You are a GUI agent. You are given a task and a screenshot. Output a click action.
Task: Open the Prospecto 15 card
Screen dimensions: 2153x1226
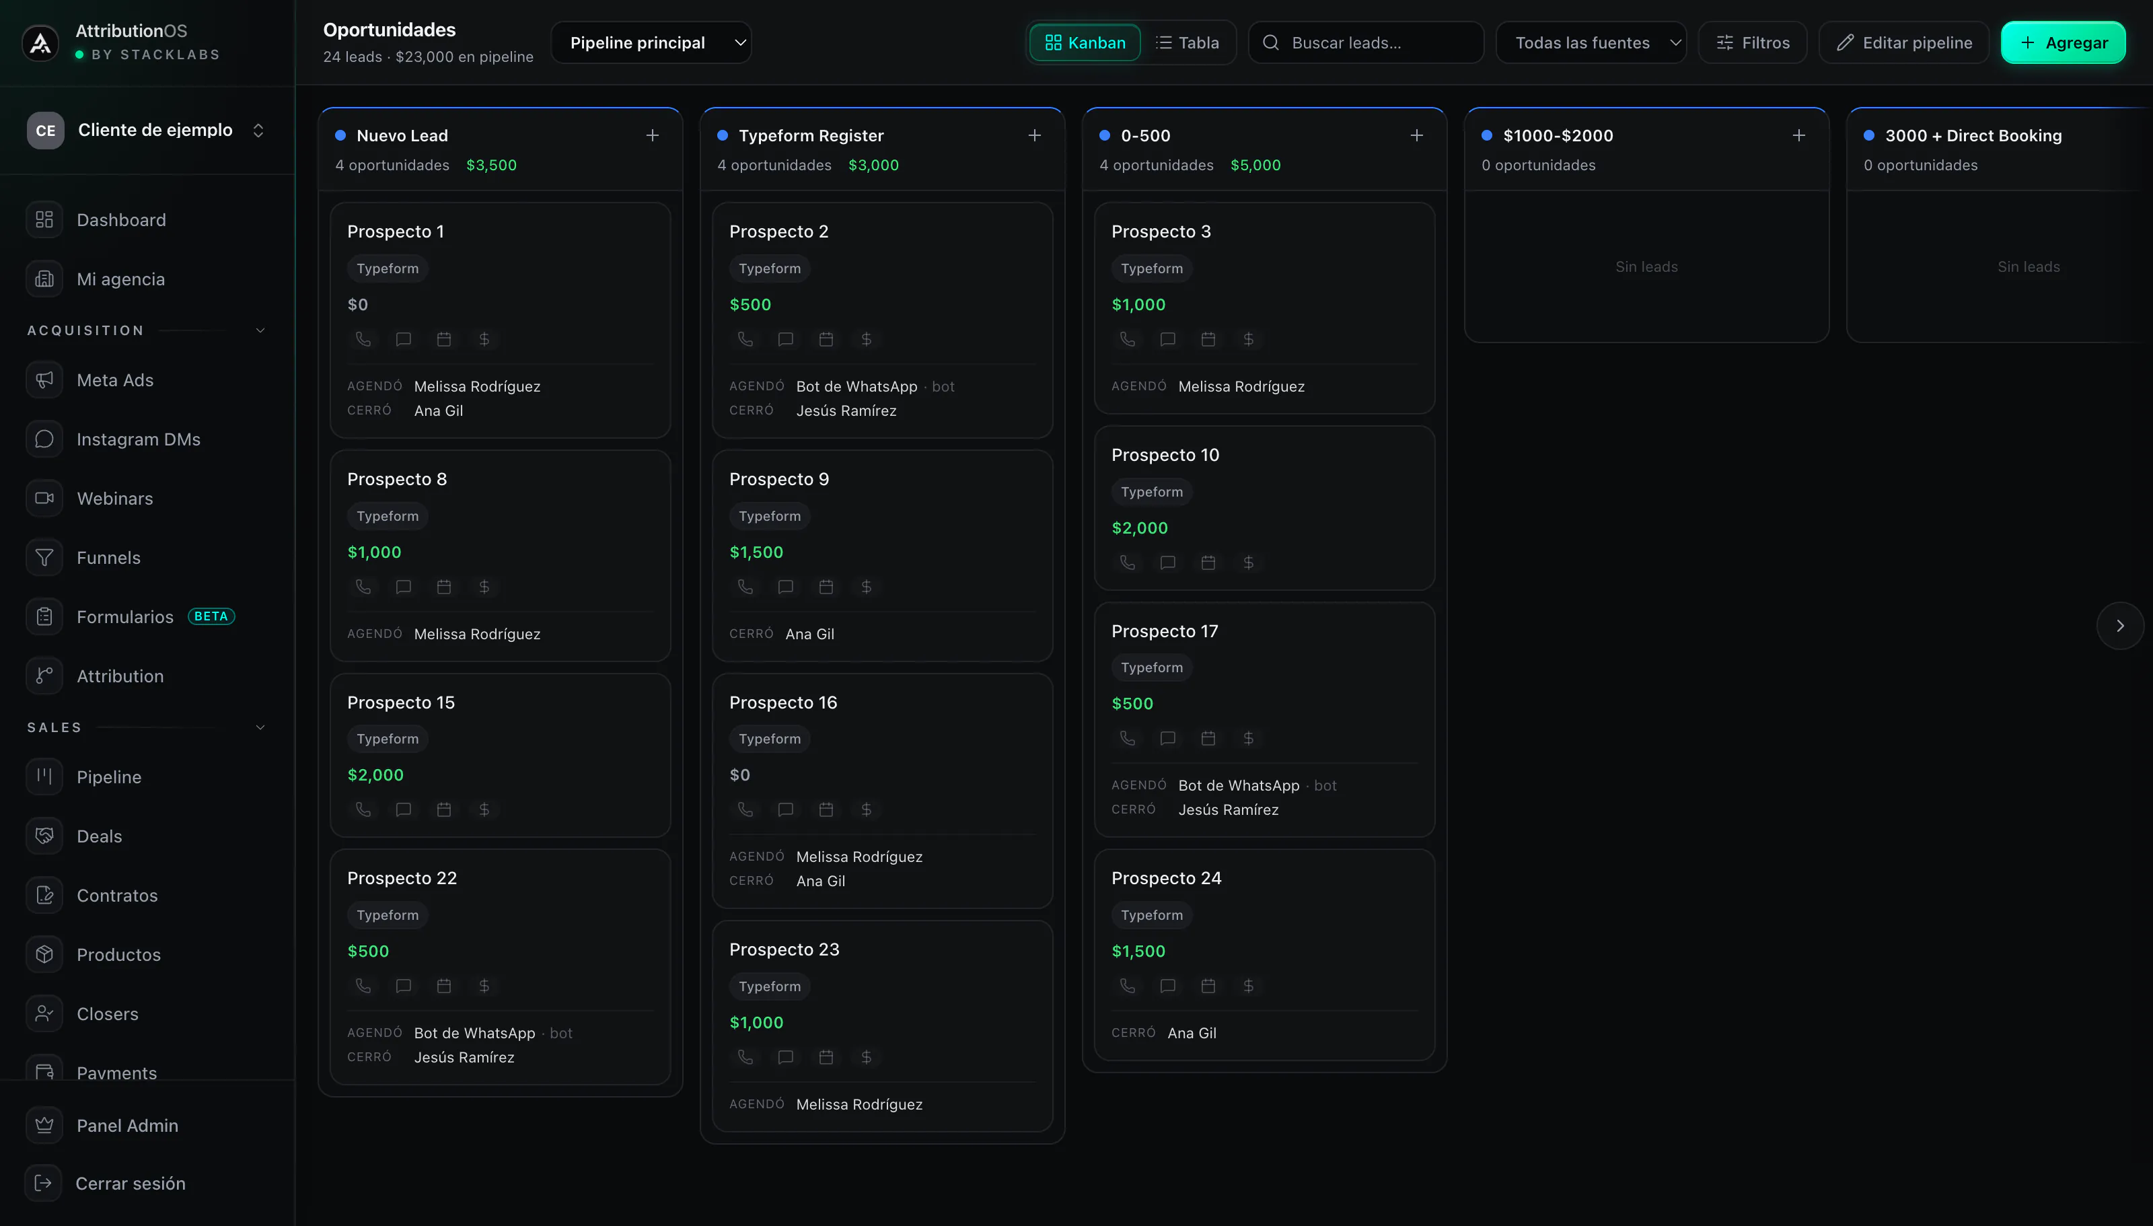[x=500, y=754]
